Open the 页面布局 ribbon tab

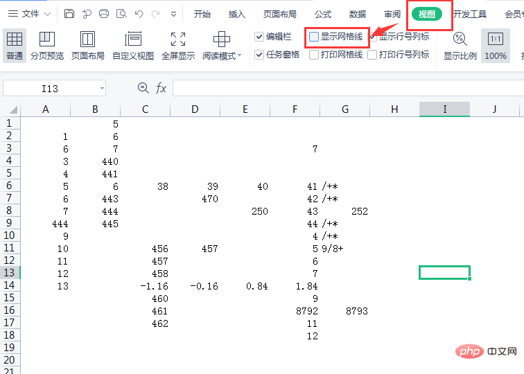280,14
